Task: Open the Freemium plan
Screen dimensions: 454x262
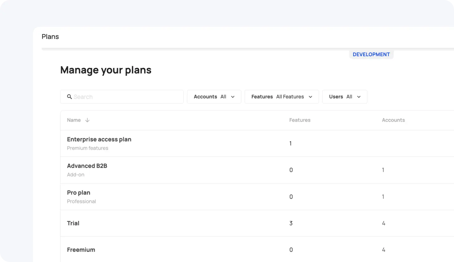Action: tap(81, 250)
